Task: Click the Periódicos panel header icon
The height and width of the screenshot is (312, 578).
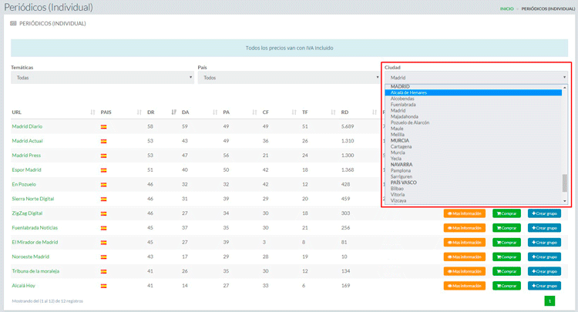Action: (x=13, y=24)
